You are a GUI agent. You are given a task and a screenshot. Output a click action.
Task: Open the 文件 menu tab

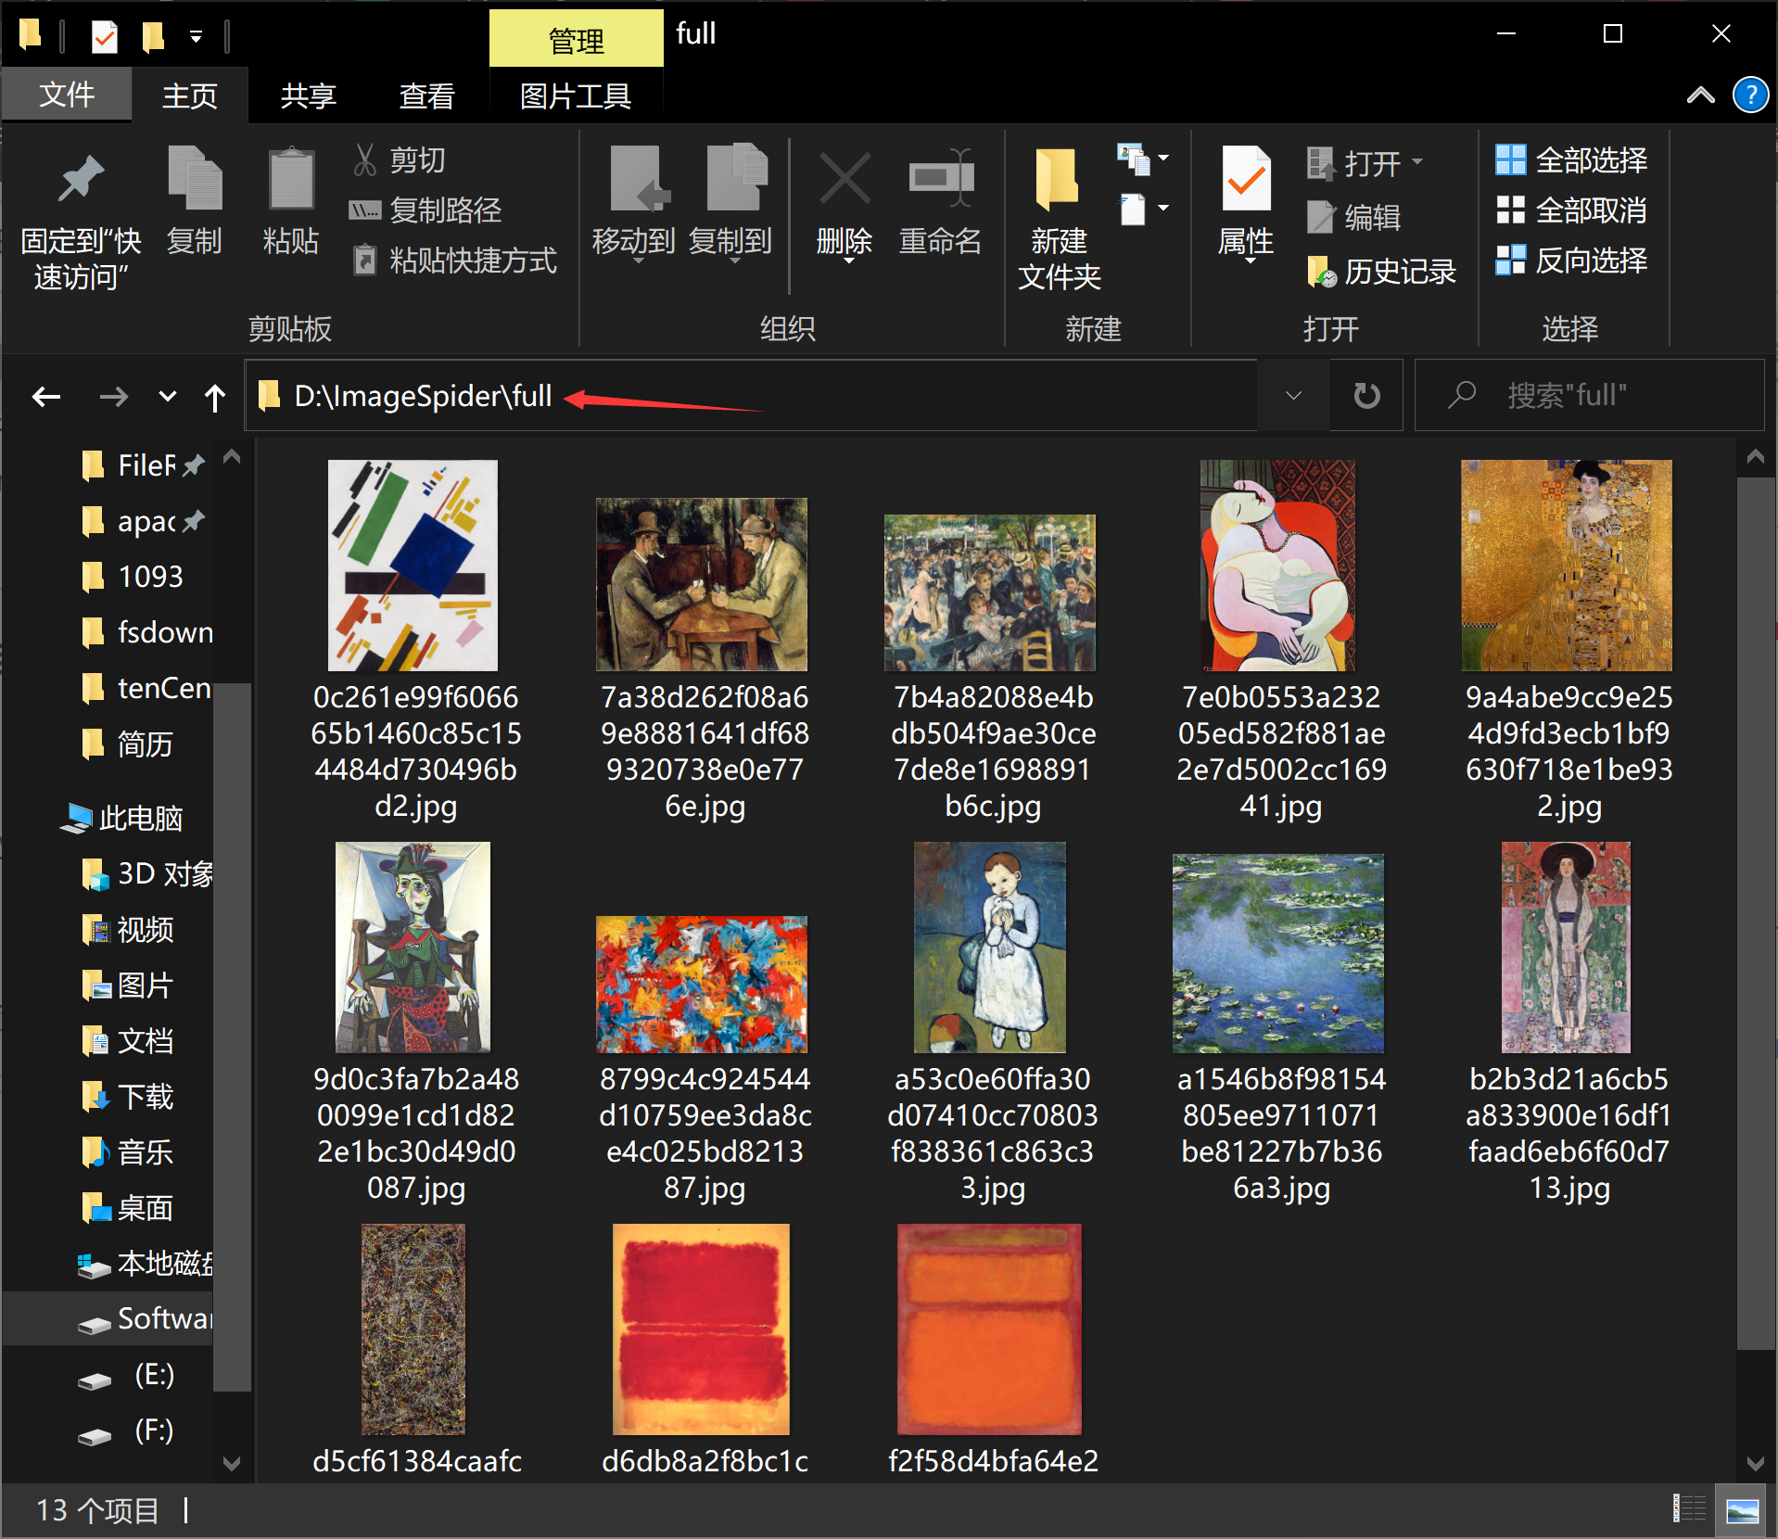tap(67, 94)
